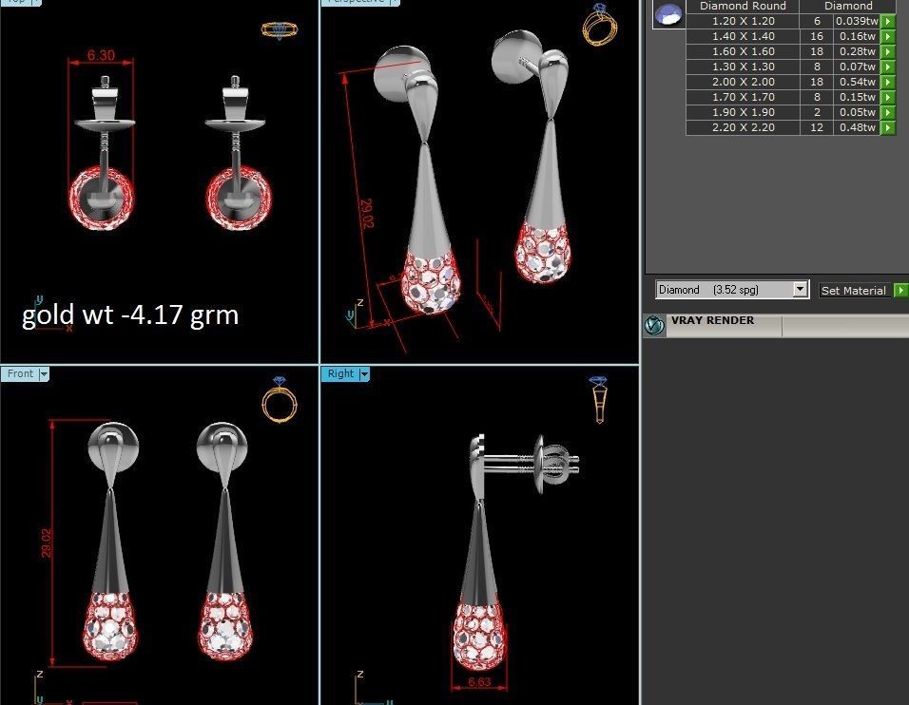
Task: Select the 1.20 X 1.20 size cell
Action: tap(744, 21)
